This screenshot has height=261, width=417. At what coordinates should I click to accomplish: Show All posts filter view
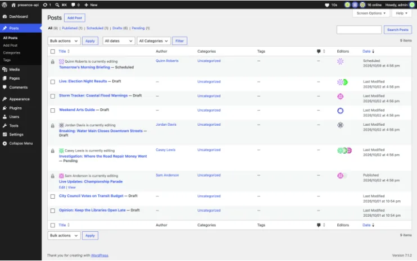[53, 28]
